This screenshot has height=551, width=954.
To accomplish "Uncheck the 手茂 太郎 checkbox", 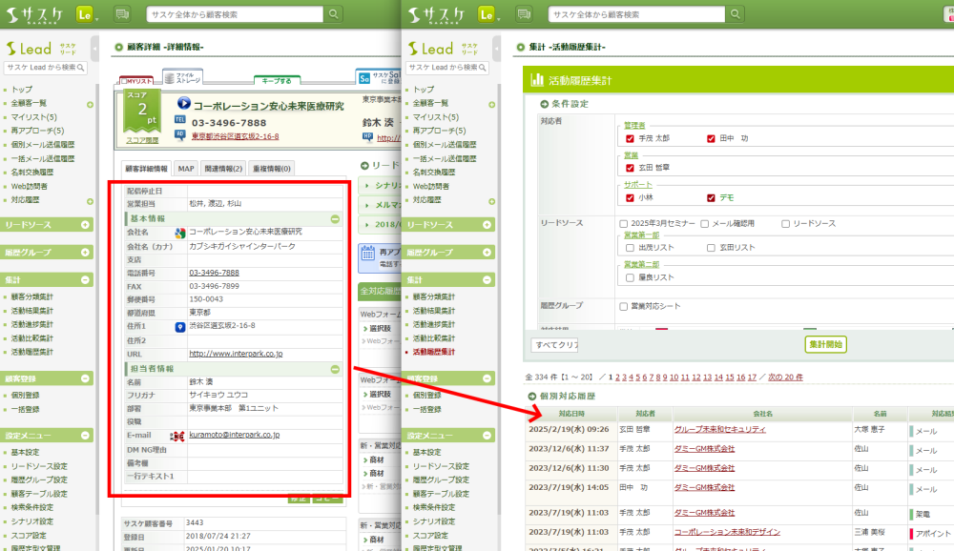I will (x=630, y=138).
